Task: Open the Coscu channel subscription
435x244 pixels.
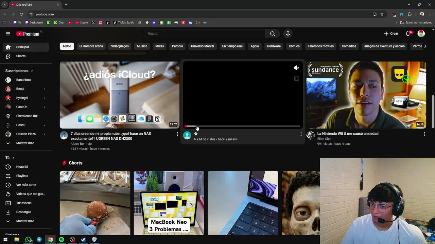Action: pos(26,125)
